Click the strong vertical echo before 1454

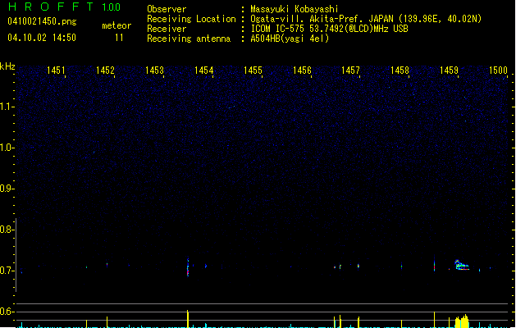coord(188,266)
